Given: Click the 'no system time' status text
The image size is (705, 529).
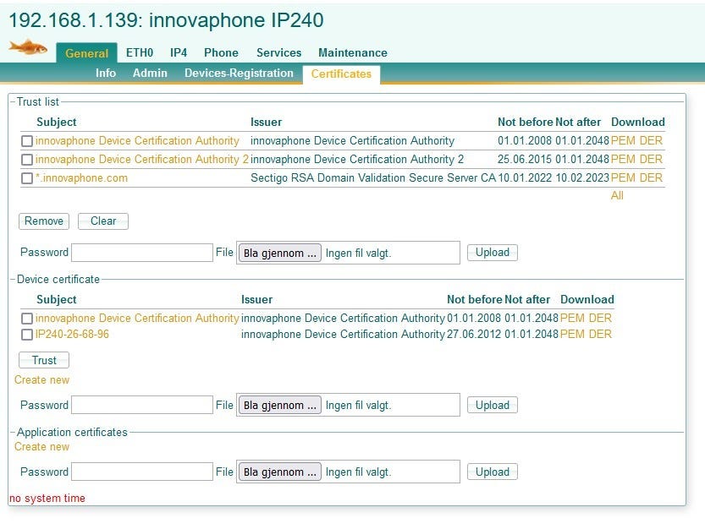Looking at the screenshot, I should point(47,498).
